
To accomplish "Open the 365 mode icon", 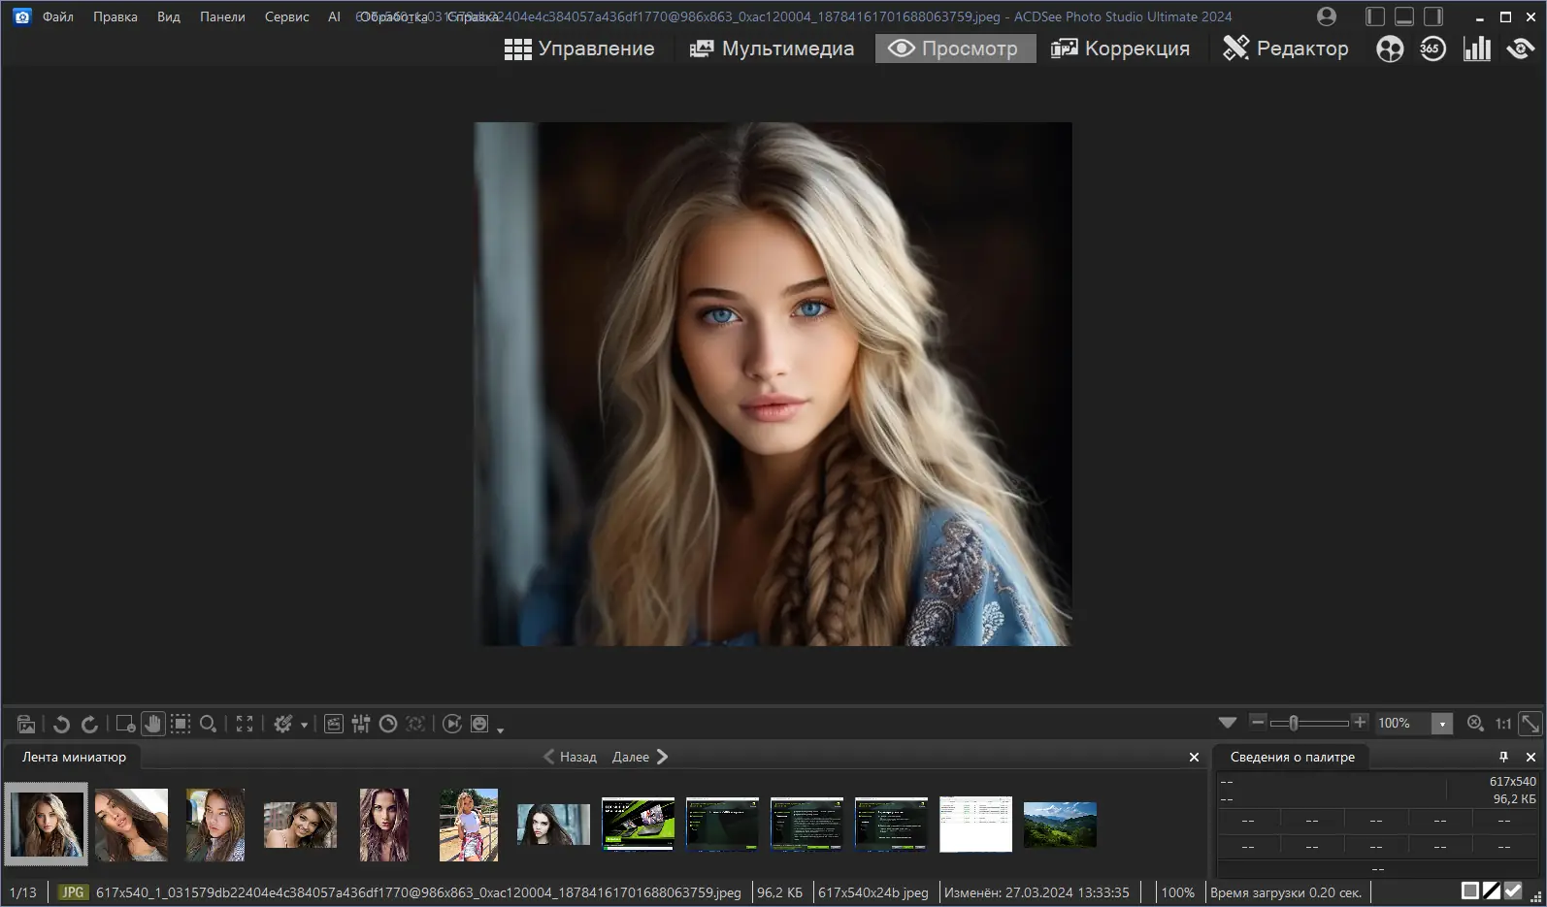I will click(1432, 49).
